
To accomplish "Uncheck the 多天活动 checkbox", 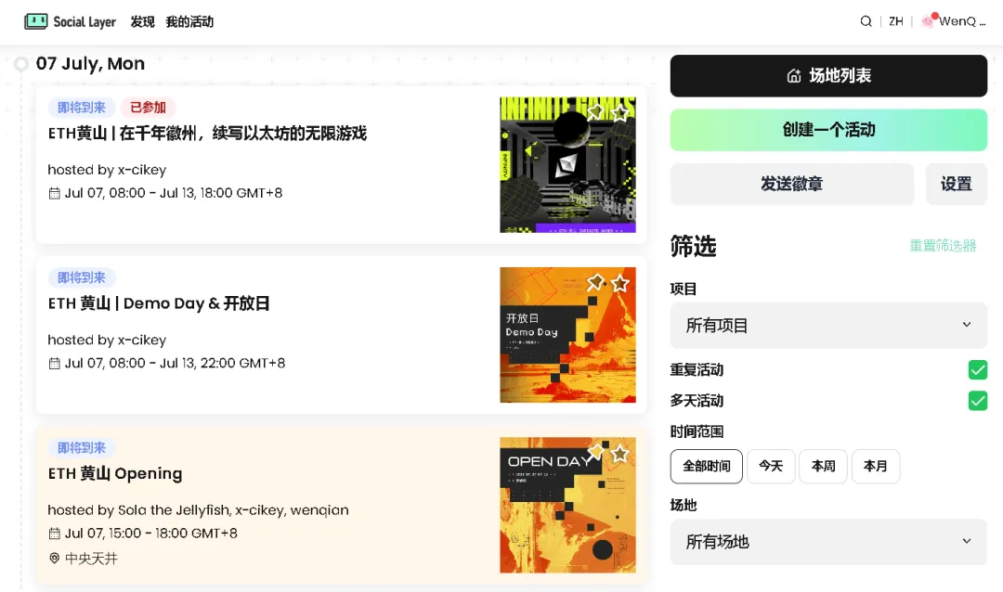I will click(977, 401).
